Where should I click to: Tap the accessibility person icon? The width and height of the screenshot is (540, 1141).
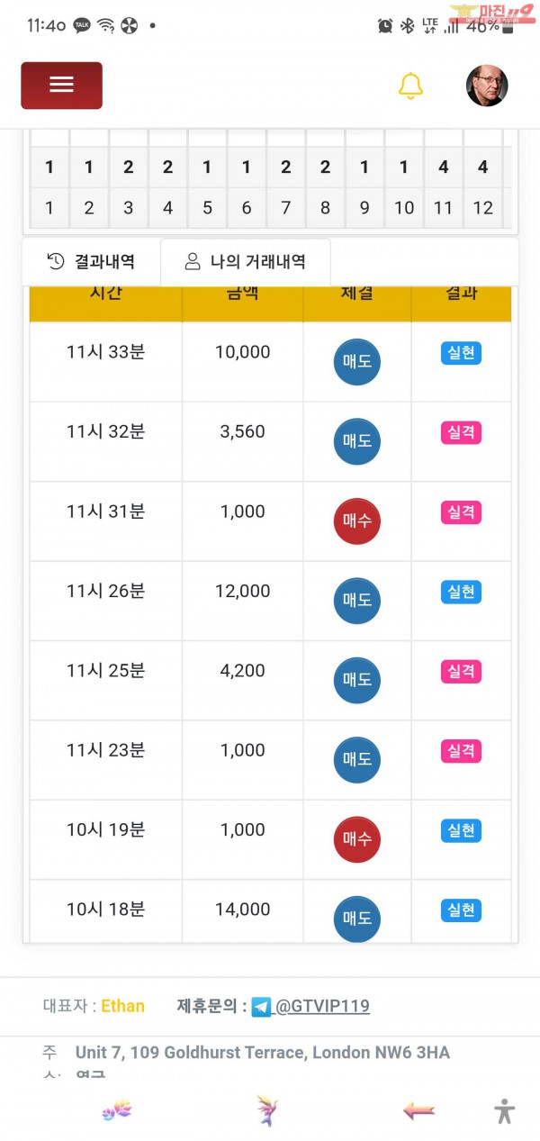tap(505, 1110)
